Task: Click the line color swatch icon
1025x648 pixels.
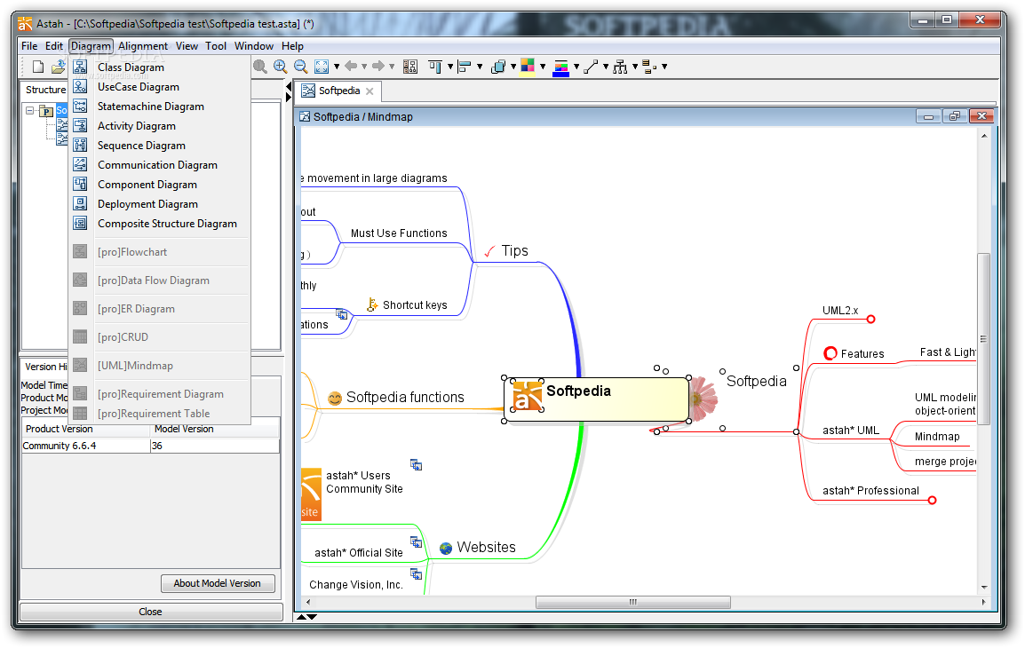Action: point(560,67)
